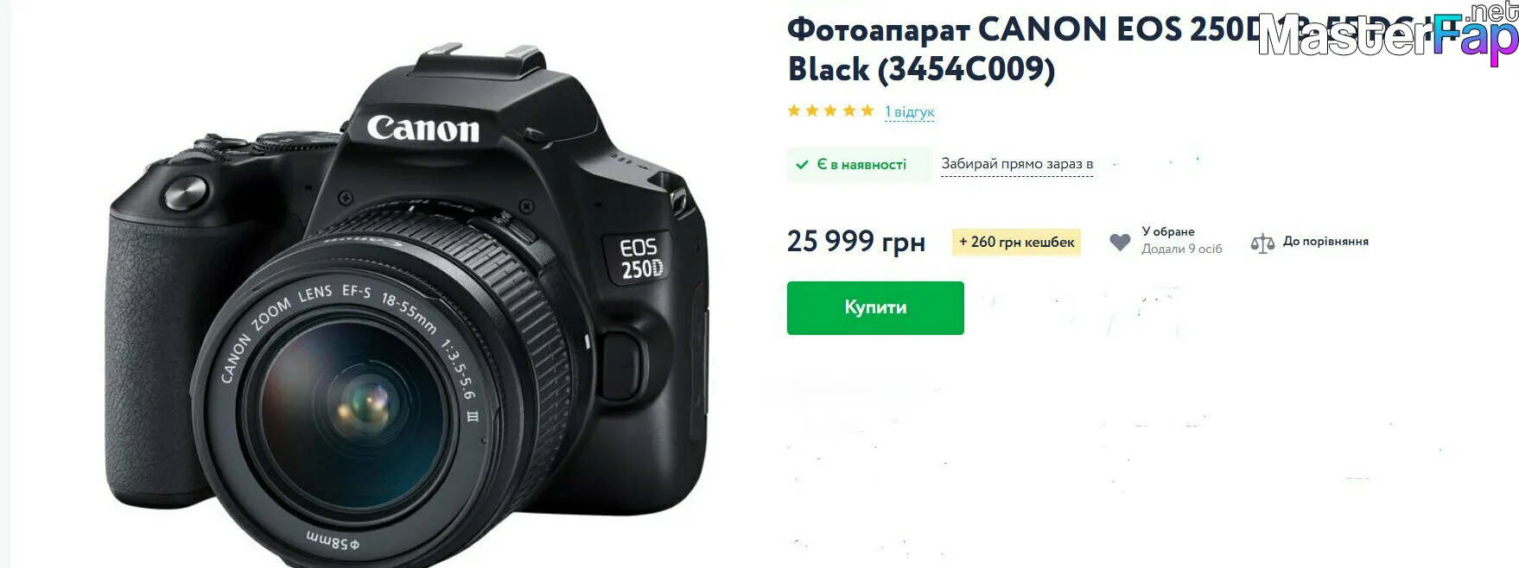The height and width of the screenshot is (568, 1519).
Task: Open the '1 відгук' review link
Action: (909, 112)
